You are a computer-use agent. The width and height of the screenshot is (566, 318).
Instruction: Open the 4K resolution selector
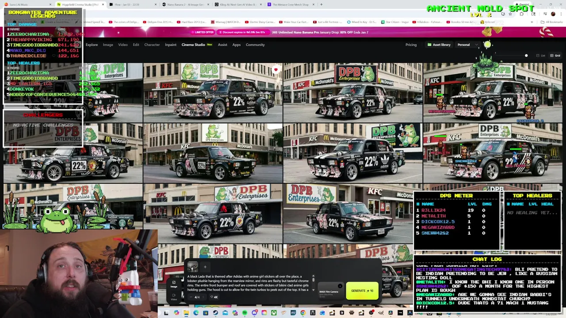214,297
